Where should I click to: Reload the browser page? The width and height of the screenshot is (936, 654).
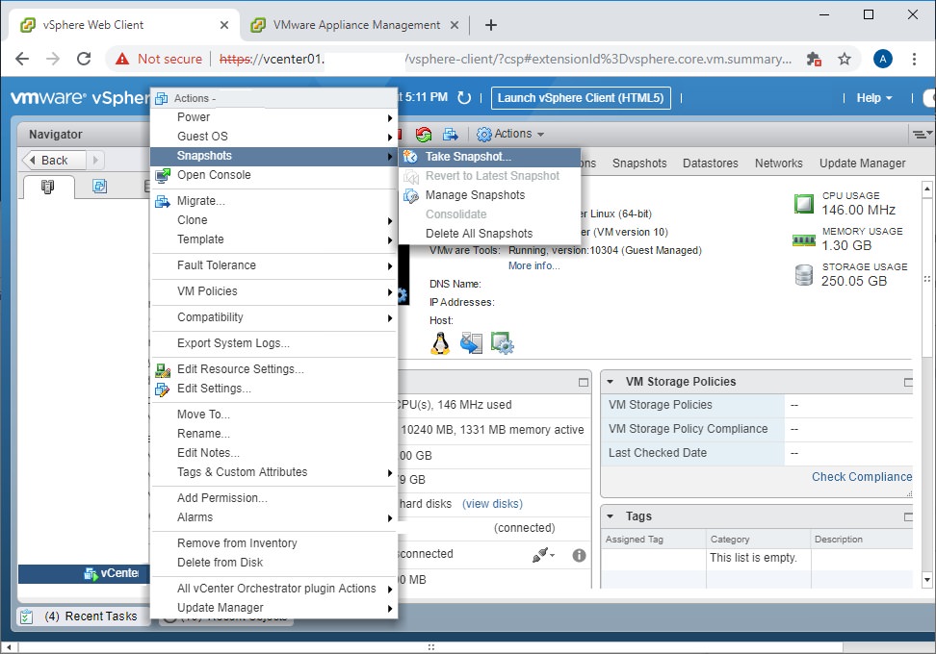point(84,59)
